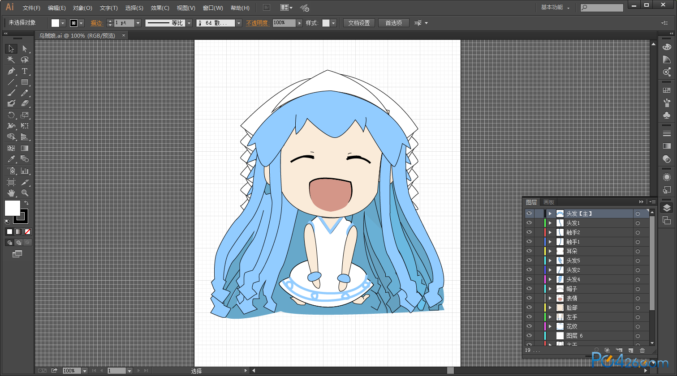Viewport: 677px width, 376px height.
Task: Select the Eyedropper tool
Action: pyautogui.click(x=11, y=159)
